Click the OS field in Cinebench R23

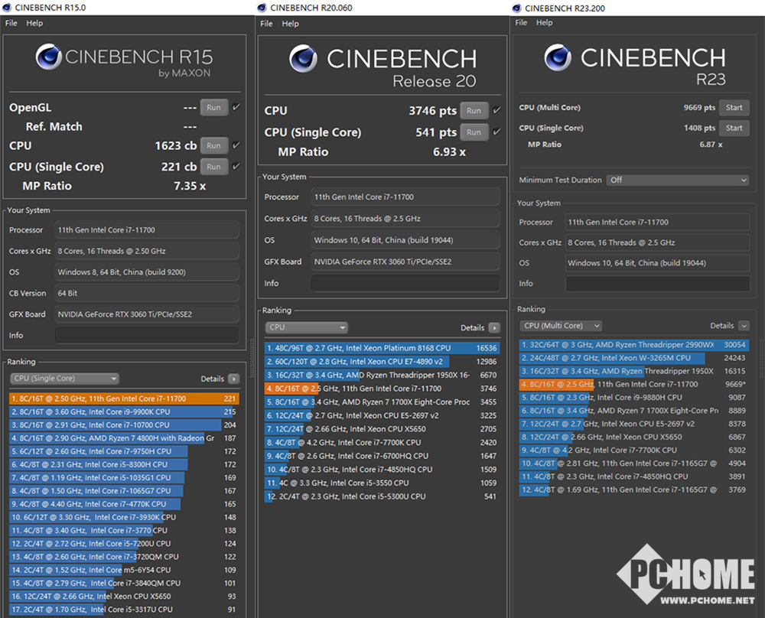(657, 263)
